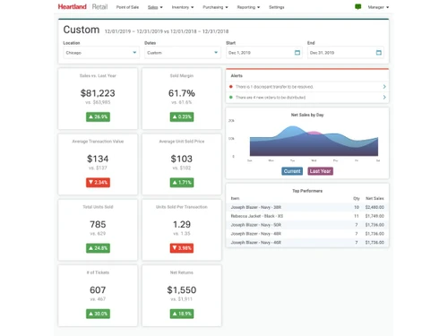Screen dimensions: 448x336
Task: Open the End date calendar icon
Action: [378, 53]
